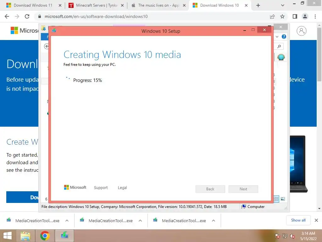Viewport: 322px width, 242px height.
Task: Open network status tray icon
Action: point(285,236)
